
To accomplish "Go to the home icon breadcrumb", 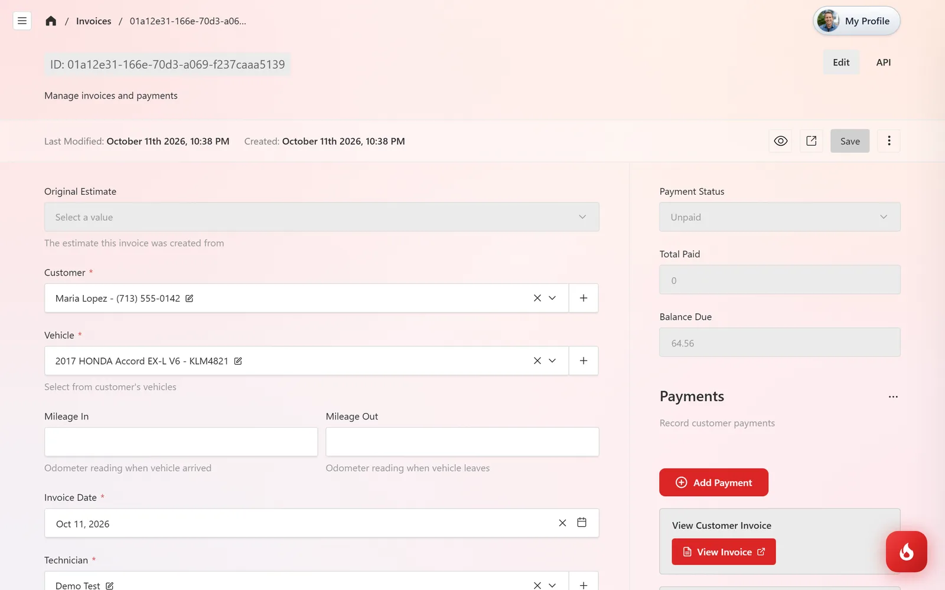I will click(x=51, y=21).
